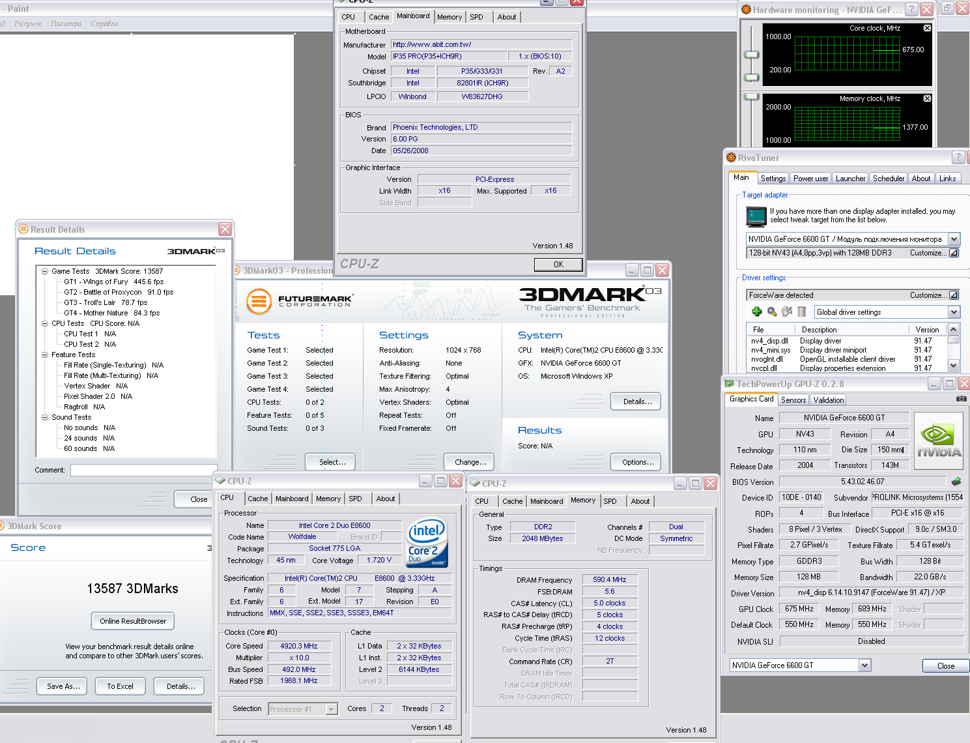This screenshot has height=743, width=970.
Task: Switch to RivaTuner Power user tab
Action: 810,179
